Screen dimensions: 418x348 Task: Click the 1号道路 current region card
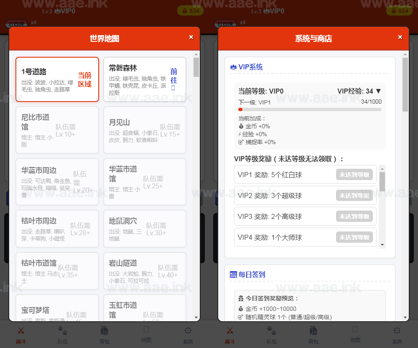57,79
